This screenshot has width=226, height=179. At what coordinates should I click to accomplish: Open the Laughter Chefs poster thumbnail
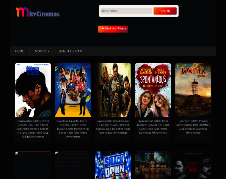coord(73,90)
